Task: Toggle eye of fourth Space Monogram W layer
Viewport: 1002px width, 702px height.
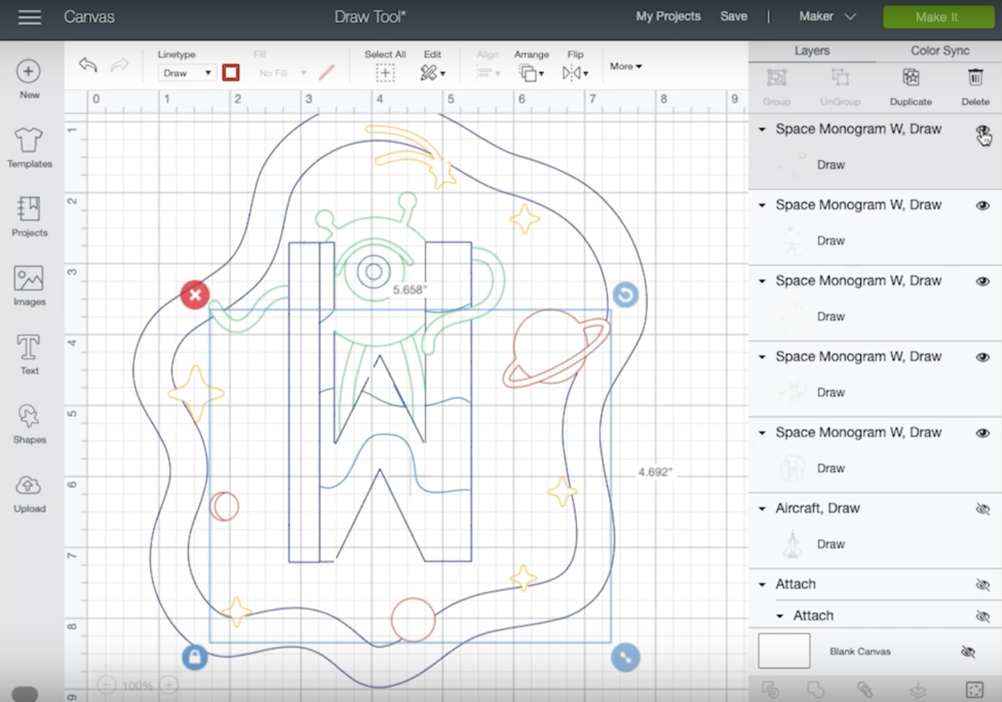Action: [982, 358]
